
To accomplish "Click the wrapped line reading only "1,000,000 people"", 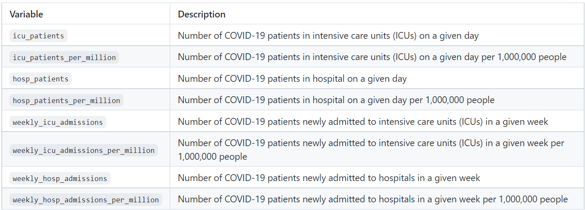I will pyautogui.click(x=212, y=157).
